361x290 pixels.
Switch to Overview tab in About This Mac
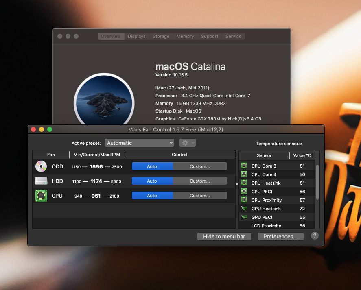[111, 36]
